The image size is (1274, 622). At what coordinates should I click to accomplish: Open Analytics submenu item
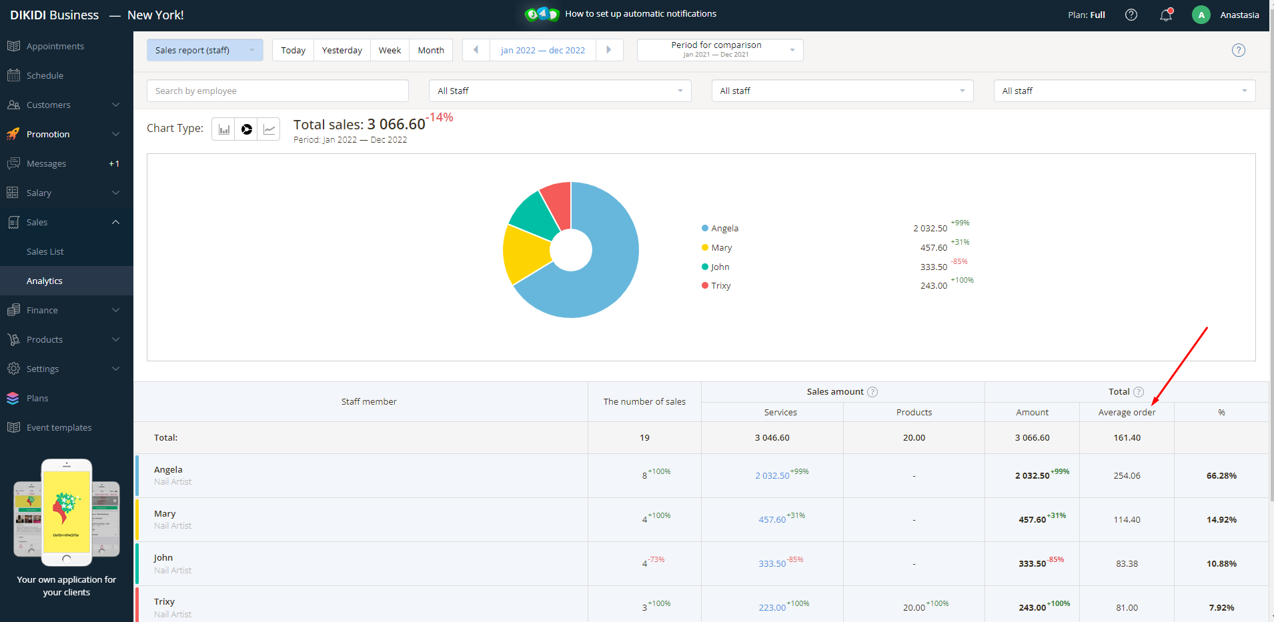pyautogui.click(x=45, y=281)
